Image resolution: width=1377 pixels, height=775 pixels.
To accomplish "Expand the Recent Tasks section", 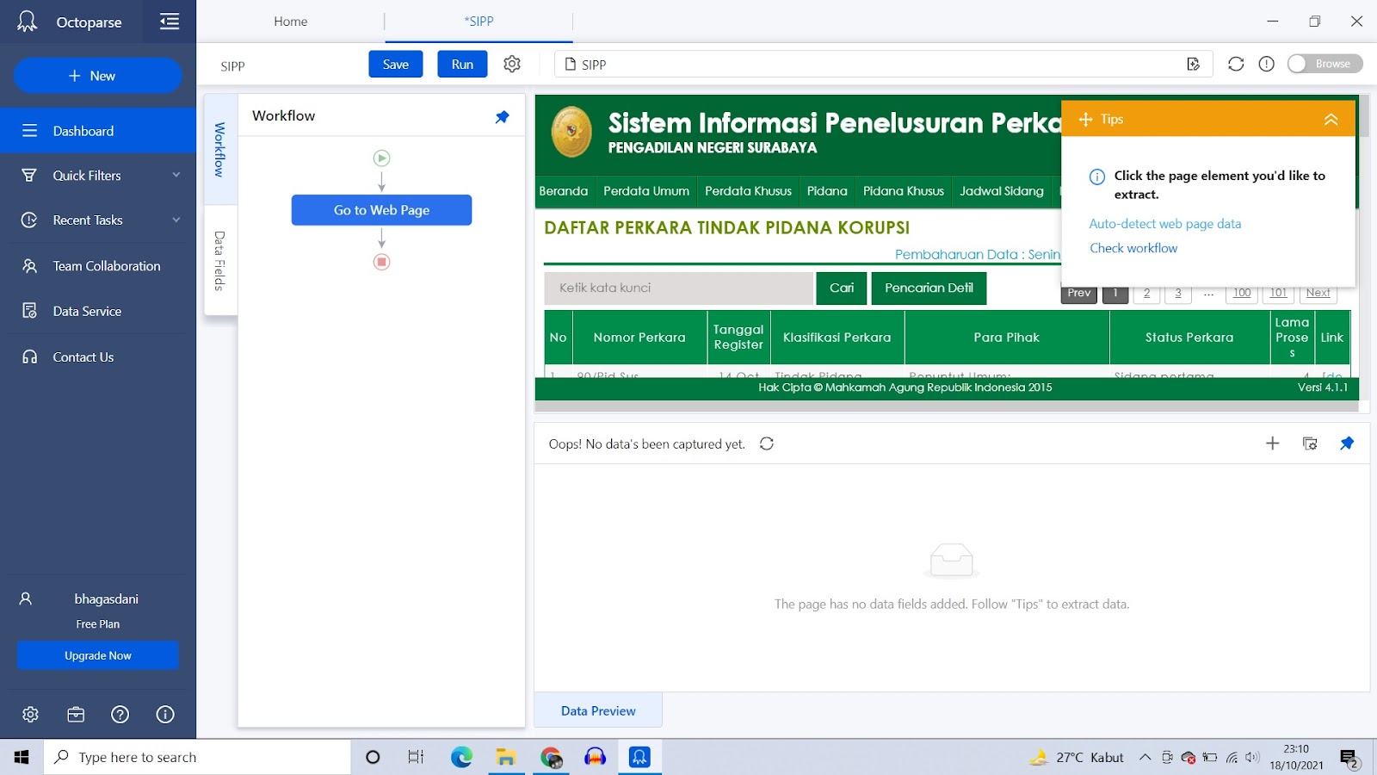I will tap(176, 220).
